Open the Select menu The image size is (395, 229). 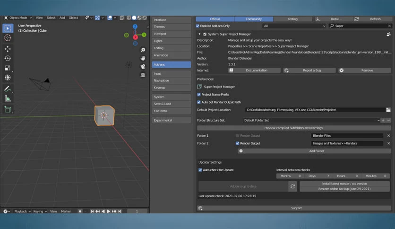[51, 18]
